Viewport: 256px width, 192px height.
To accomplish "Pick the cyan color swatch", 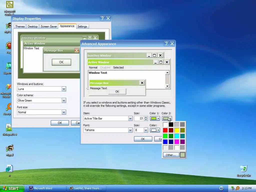I will (177, 136).
